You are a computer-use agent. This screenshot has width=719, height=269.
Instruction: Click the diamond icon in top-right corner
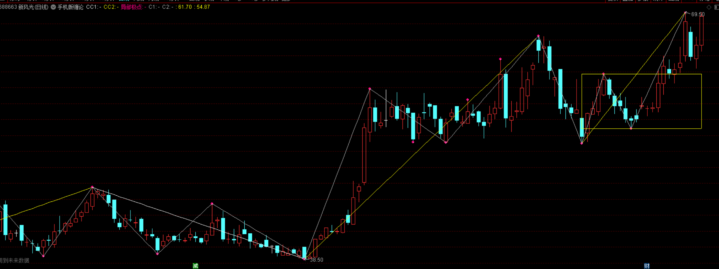pos(709,7)
